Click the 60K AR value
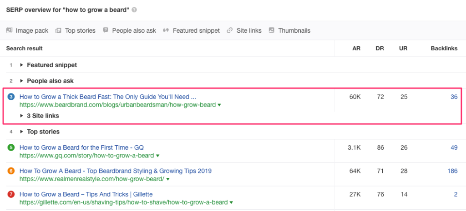Screen dimensions: 466x211 point(355,97)
